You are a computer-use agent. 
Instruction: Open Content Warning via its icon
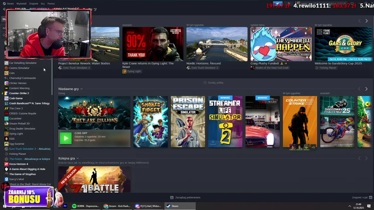tap(6, 88)
